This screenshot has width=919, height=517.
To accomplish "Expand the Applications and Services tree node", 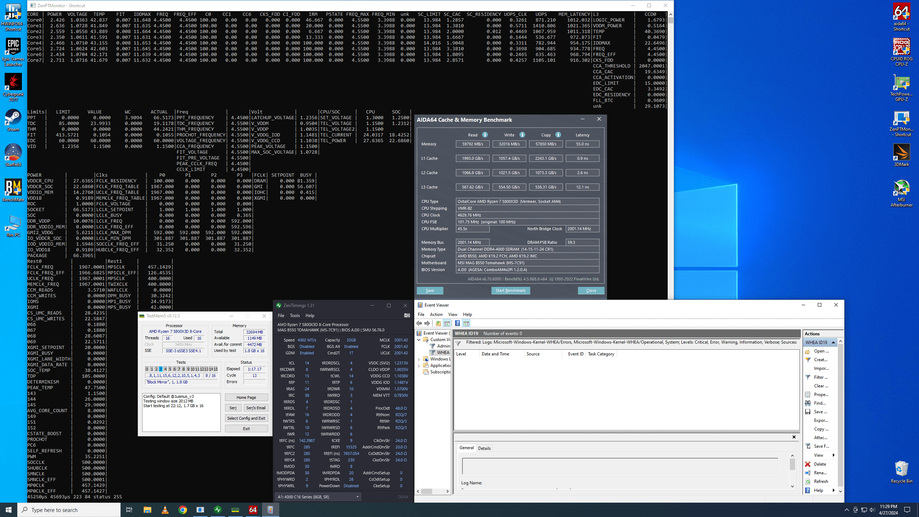I will pyautogui.click(x=419, y=365).
